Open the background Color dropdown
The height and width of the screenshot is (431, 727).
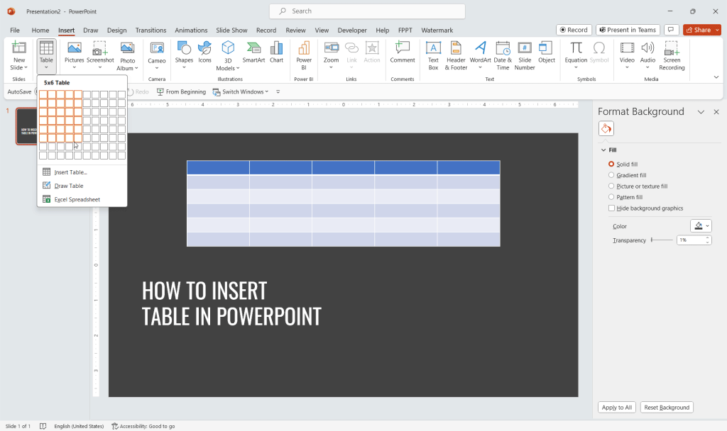click(x=701, y=225)
